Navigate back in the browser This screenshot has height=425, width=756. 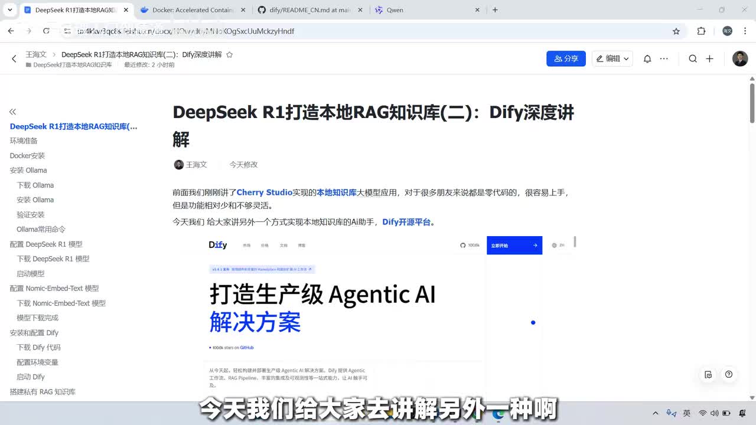click(x=11, y=31)
